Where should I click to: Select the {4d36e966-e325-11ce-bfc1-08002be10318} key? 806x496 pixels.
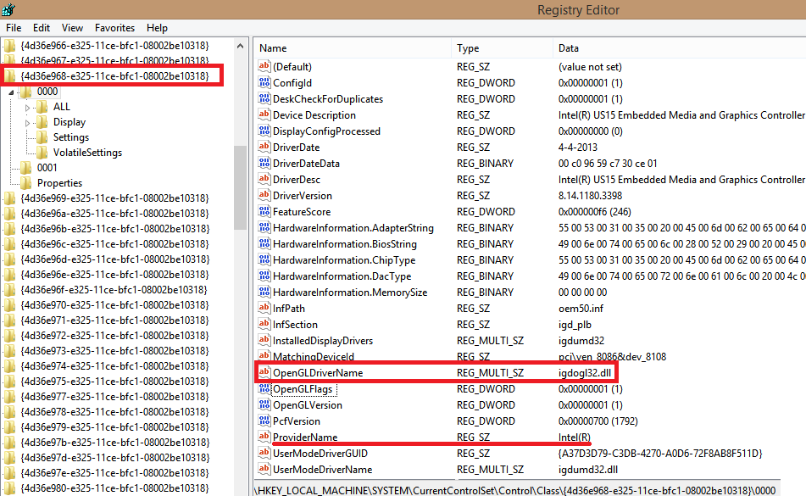pyautogui.click(x=115, y=45)
